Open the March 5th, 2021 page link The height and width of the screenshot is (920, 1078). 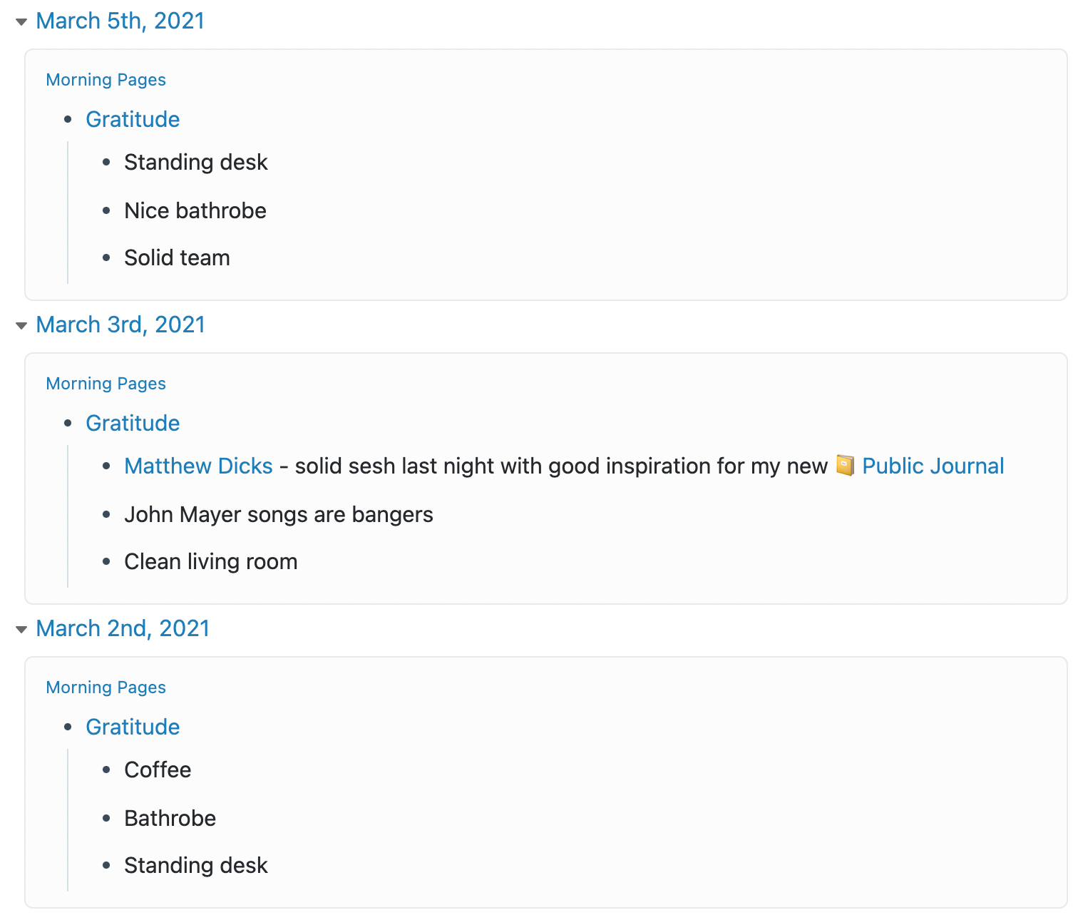point(120,21)
